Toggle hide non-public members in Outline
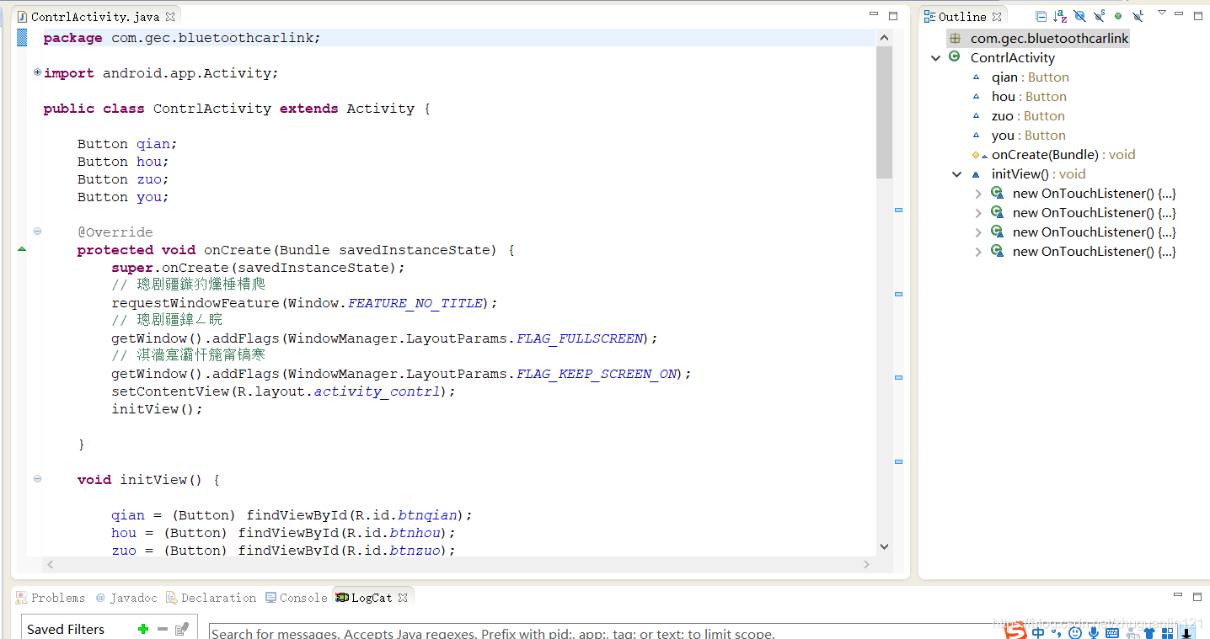 [1118, 16]
